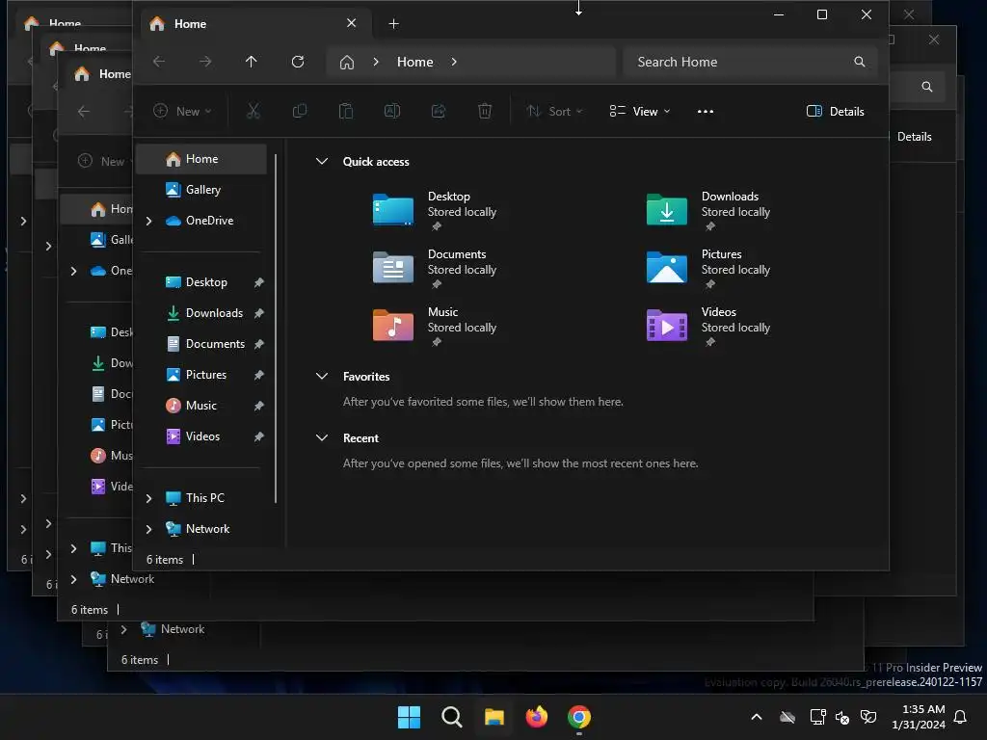Image resolution: width=987 pixels, height=740 pixels.
Task: Click the Cut scissors icon in toolbar
Action: tap(253, 112)
